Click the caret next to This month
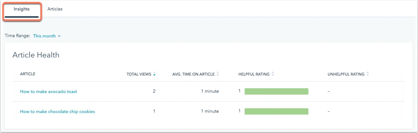 [59, 36]
